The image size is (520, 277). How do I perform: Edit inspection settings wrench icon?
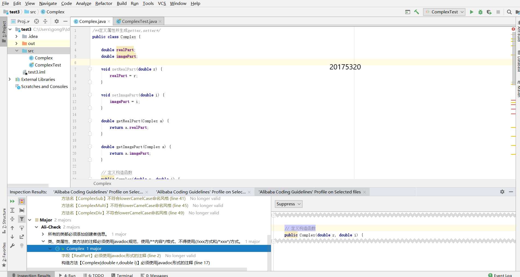(12, 246)
